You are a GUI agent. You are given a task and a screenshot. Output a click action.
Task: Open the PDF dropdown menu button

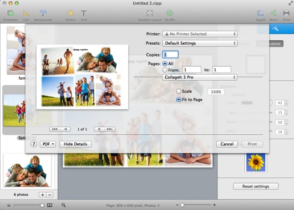coord(48,144)
